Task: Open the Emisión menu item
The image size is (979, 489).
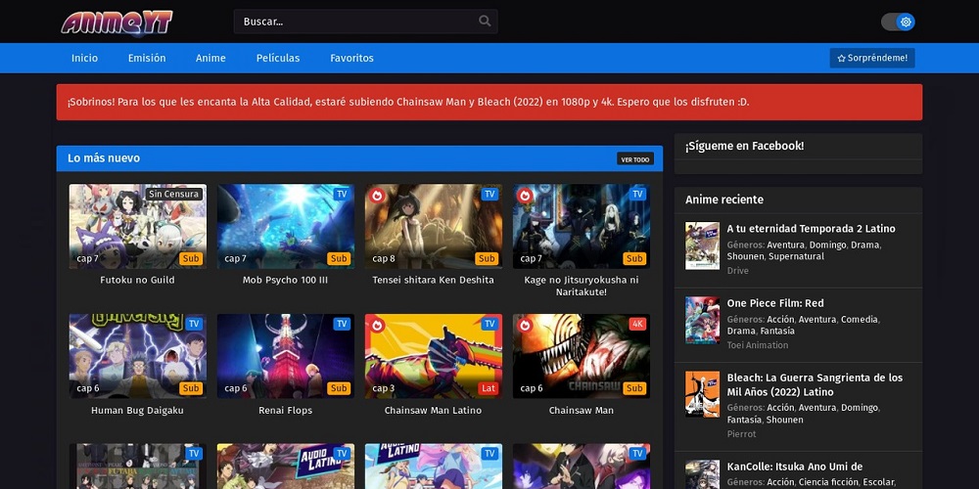Action: [x=147, y=58]
